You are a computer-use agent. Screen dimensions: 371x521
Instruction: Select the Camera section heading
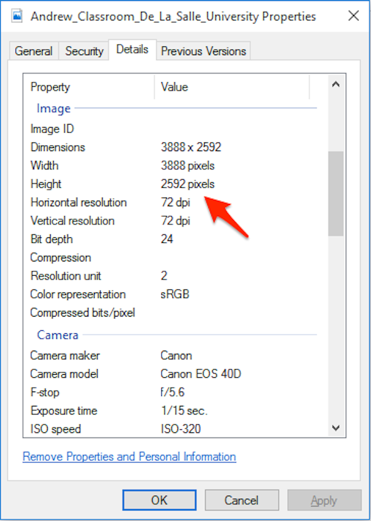coord(57,335)
